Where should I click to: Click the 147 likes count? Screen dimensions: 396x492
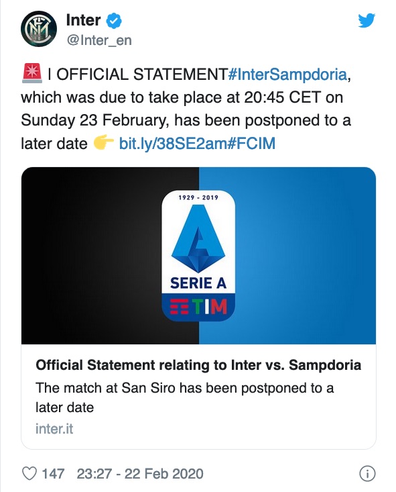point(53,473)
